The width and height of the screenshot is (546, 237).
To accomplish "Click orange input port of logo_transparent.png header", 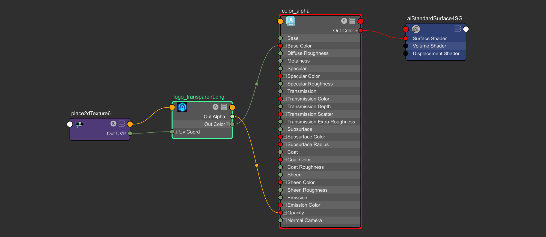I will [x=172, y=107].
